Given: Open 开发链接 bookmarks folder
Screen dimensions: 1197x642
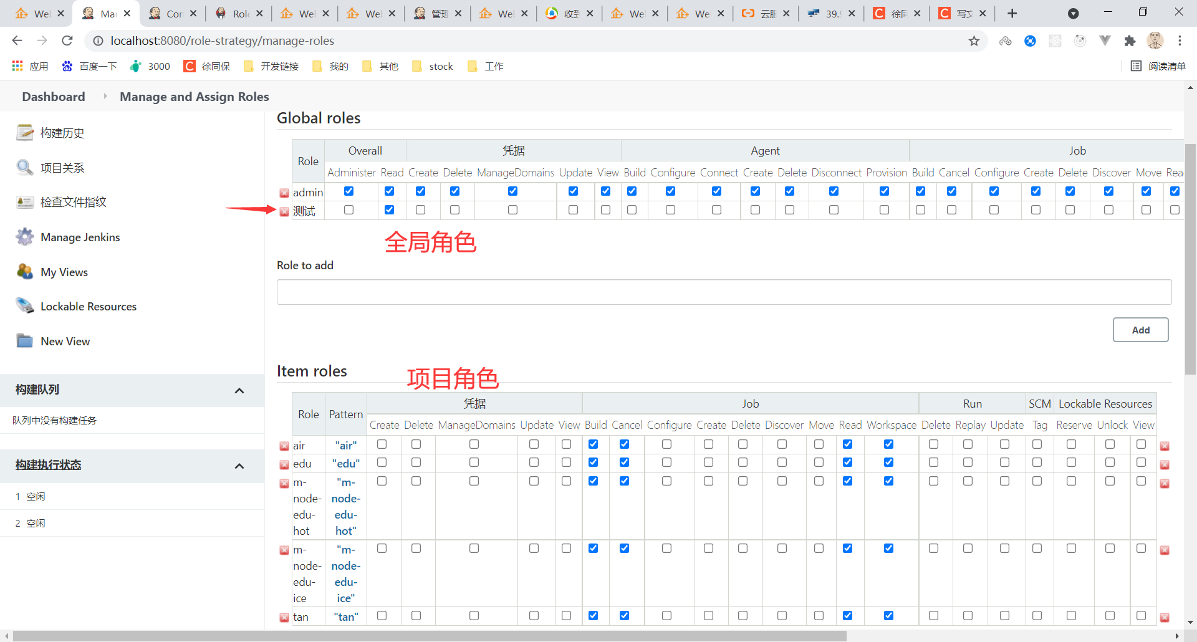Looking at the screenshot, I should (x=272, y=66).
